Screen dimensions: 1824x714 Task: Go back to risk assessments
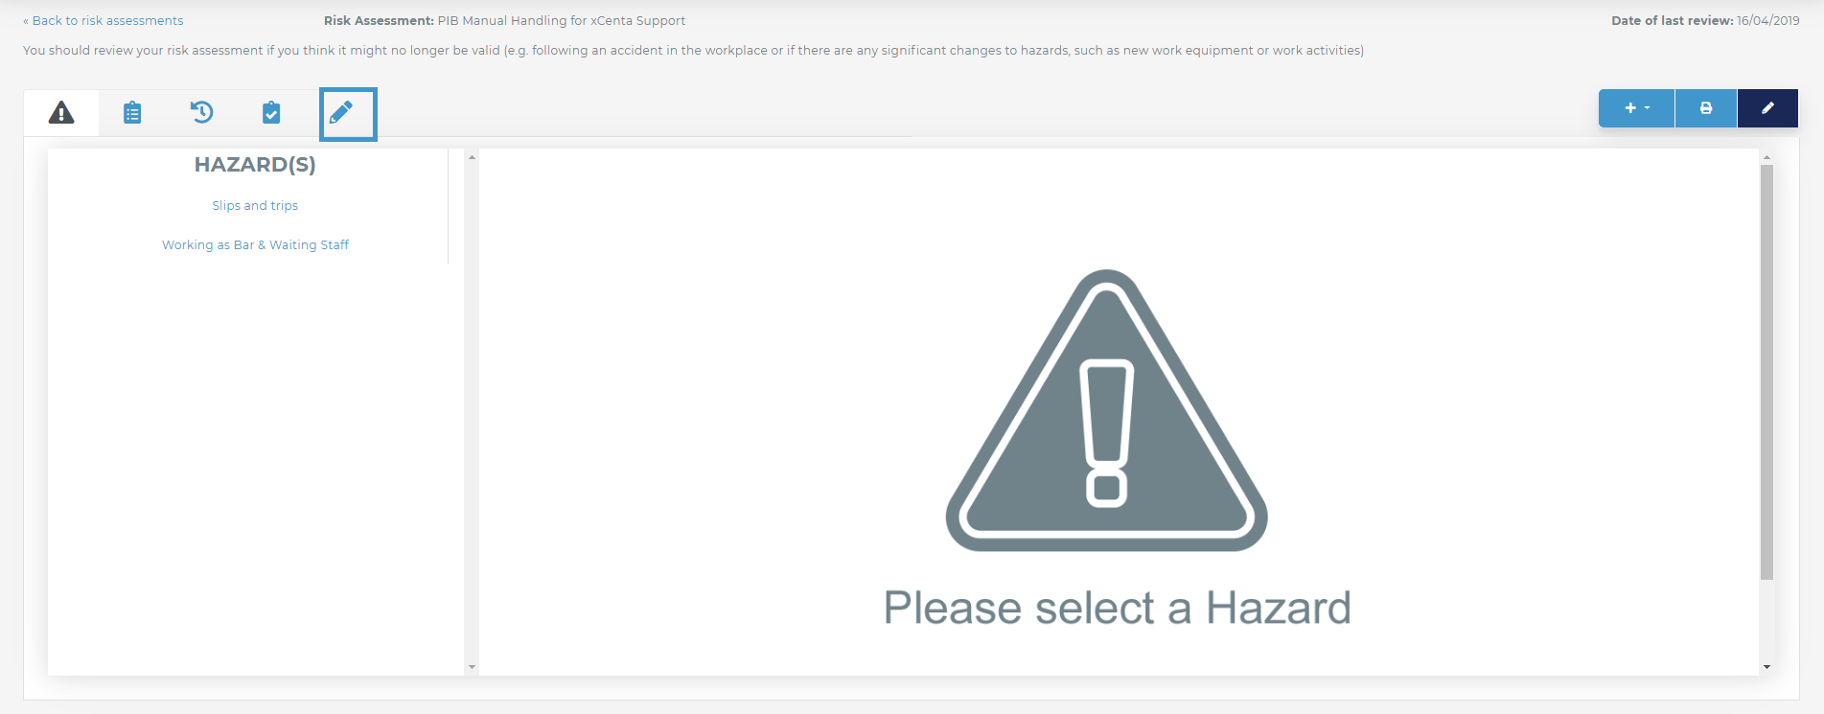(104, 20)
